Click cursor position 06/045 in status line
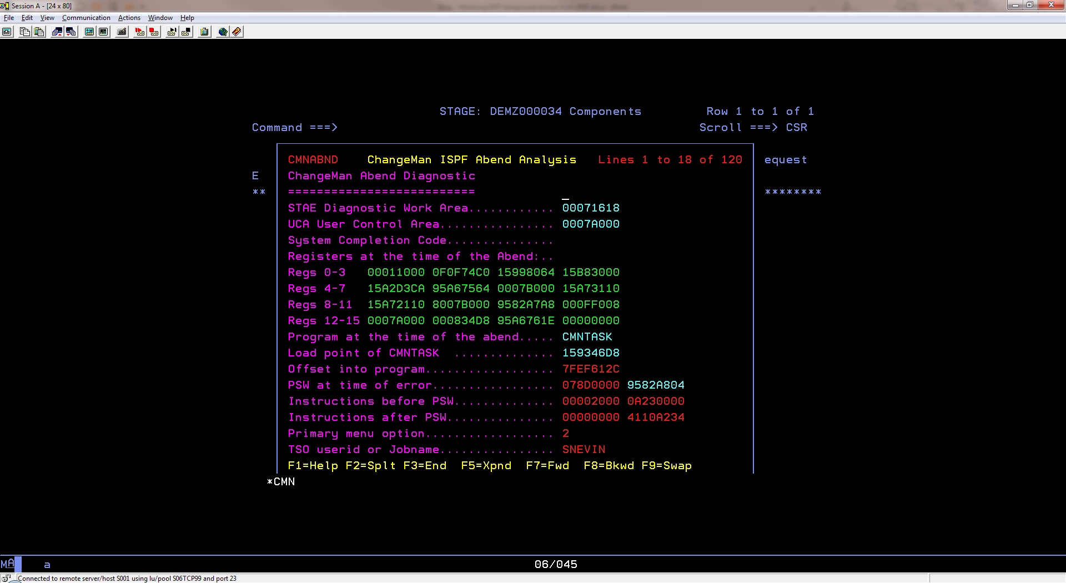Viewport: 1066px width, 583px height. tap(556, 565)
